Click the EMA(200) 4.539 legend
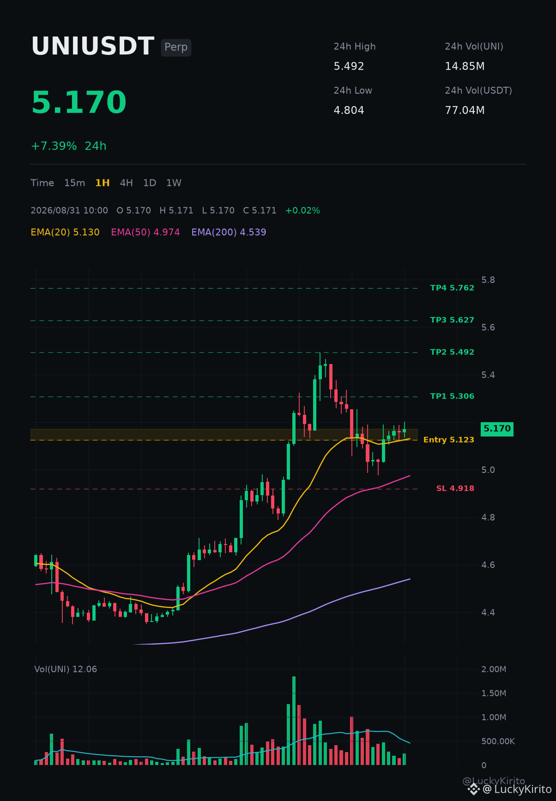The width and height of the screenshot is (556, 801). [229, 232]
